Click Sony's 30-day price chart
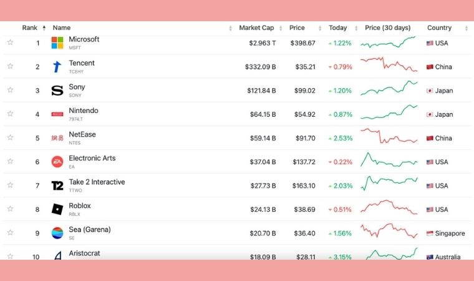474x281 pixels. [389, 91]
